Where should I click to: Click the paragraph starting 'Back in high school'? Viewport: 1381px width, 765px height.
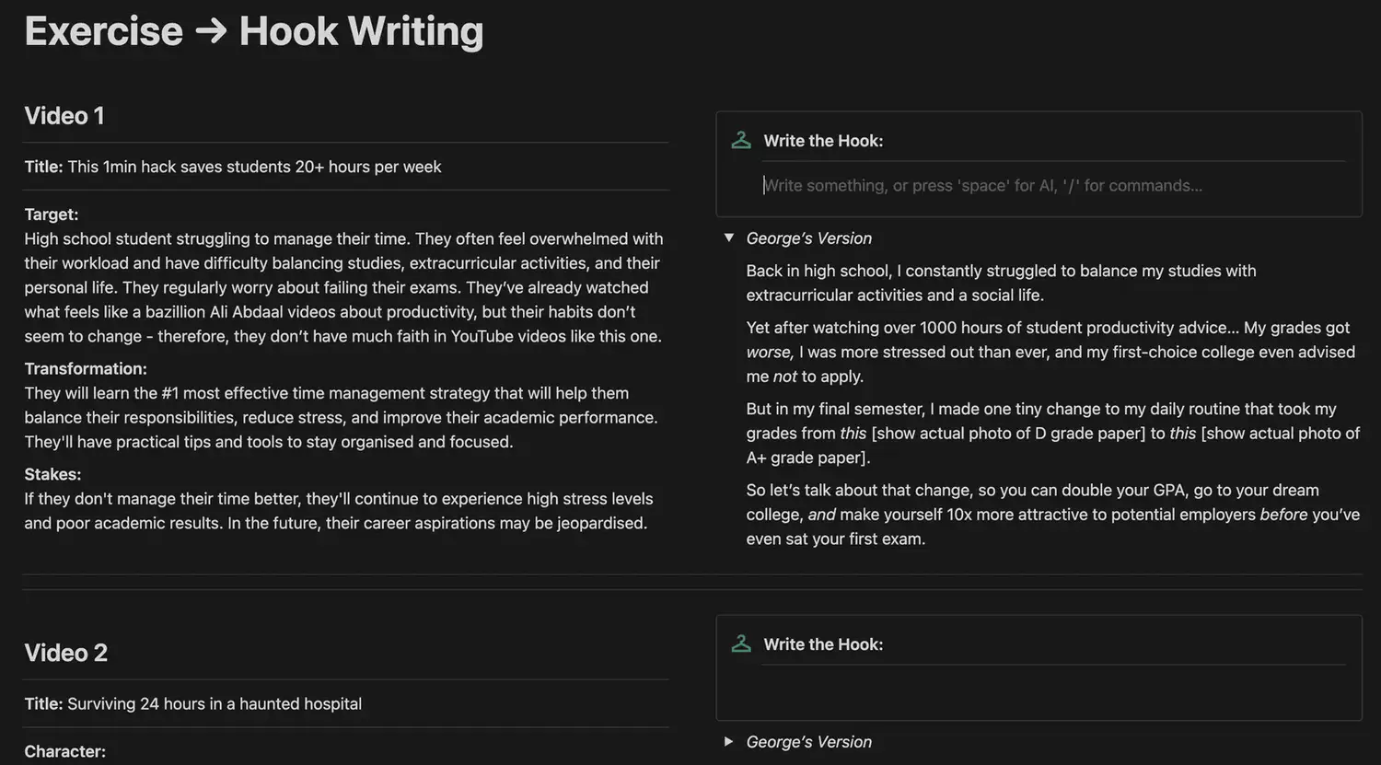1001,283
